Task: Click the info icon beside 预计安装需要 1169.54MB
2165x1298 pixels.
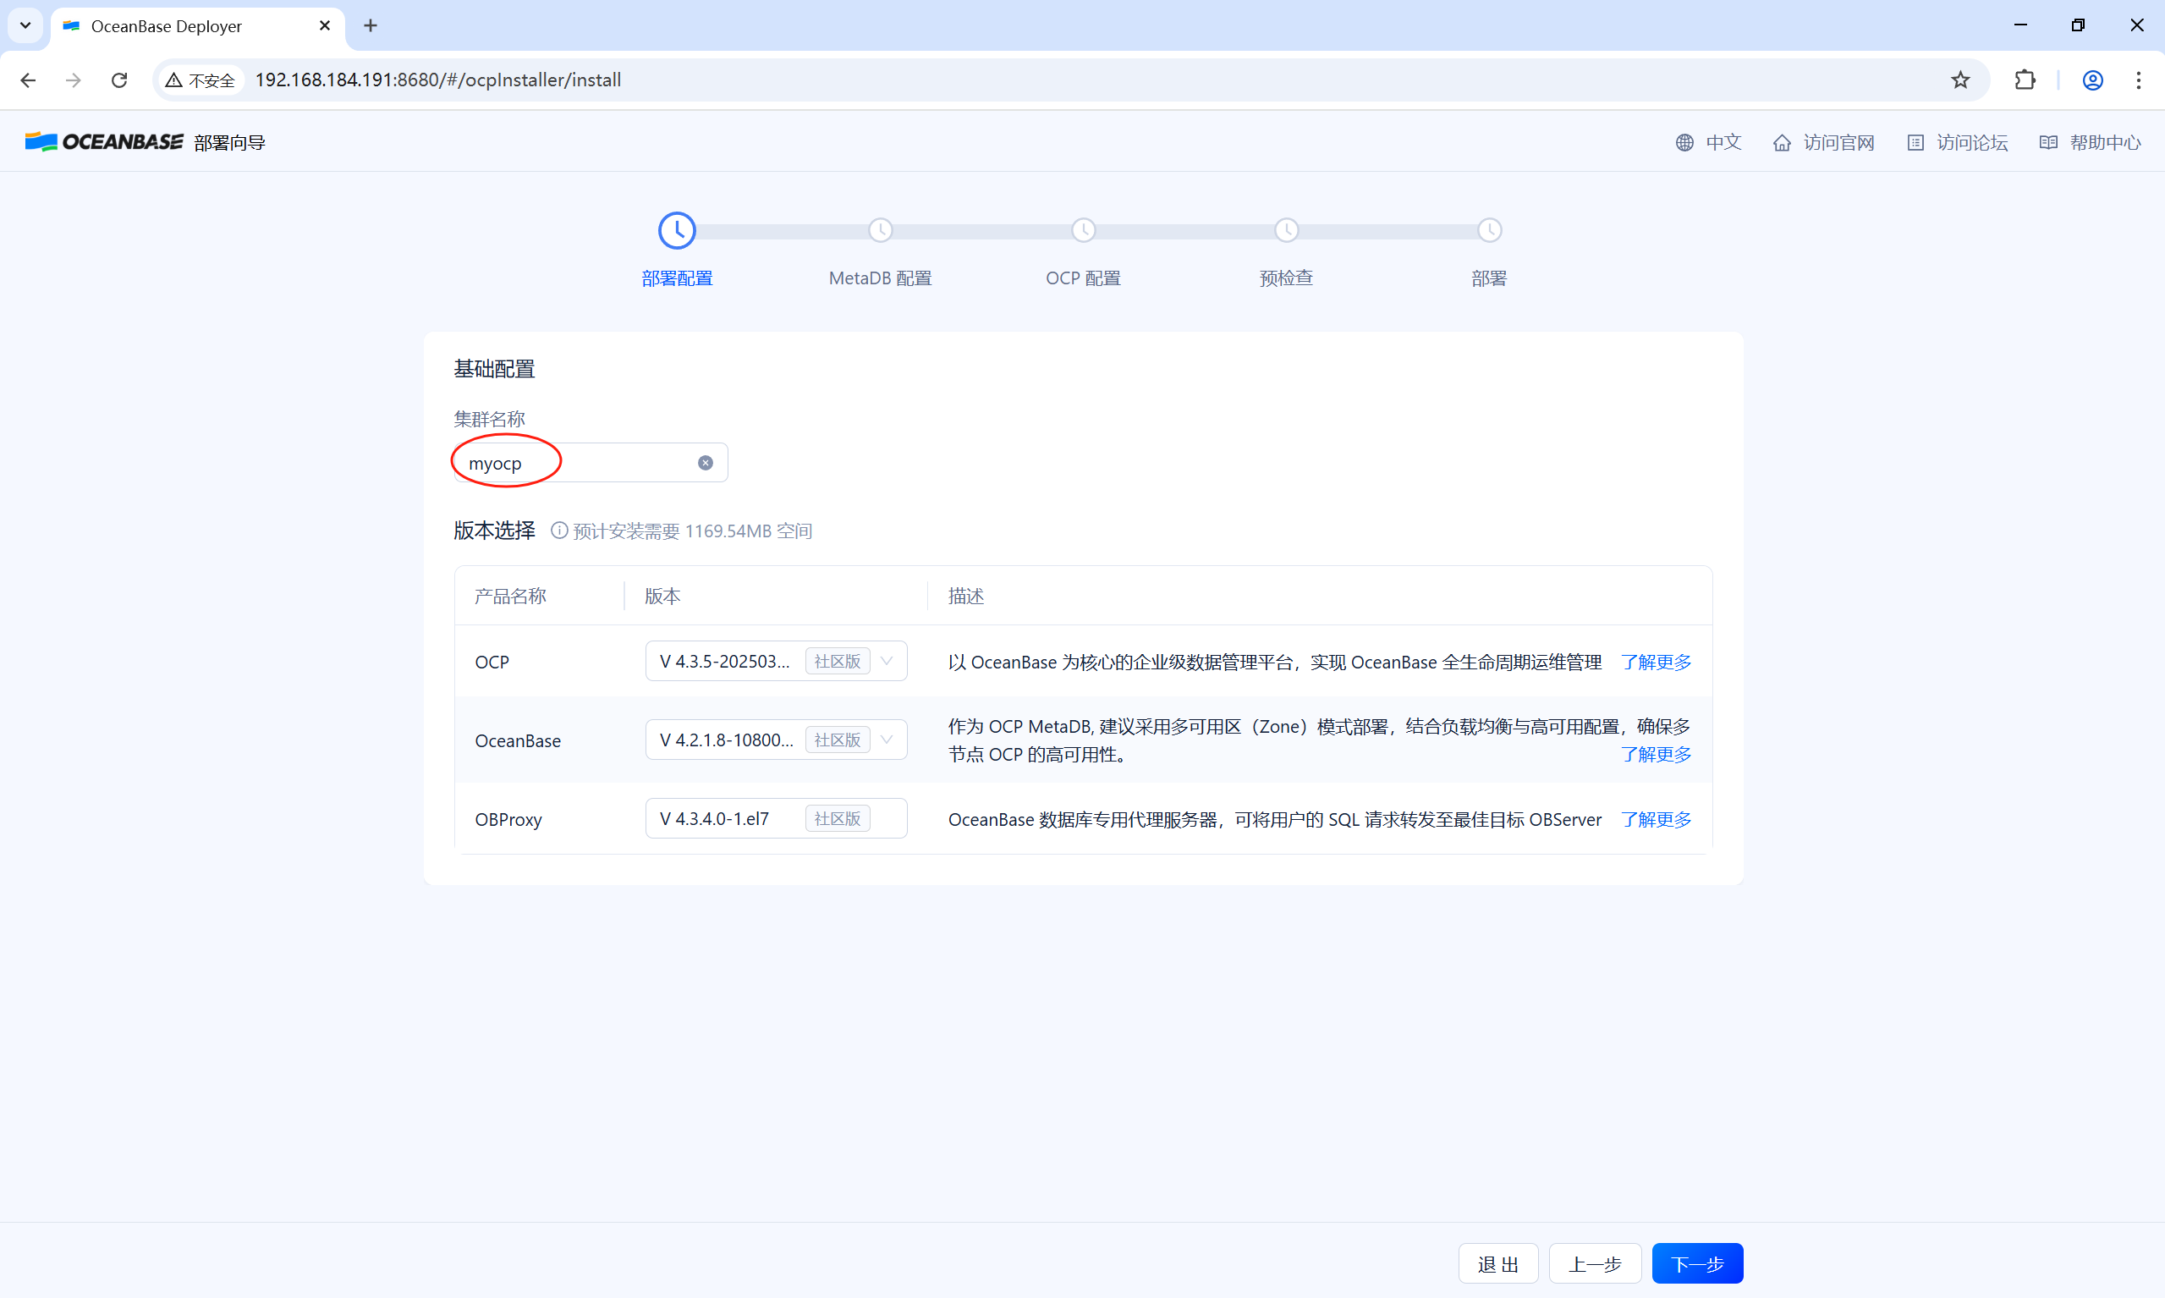Action: pos(559,531)
